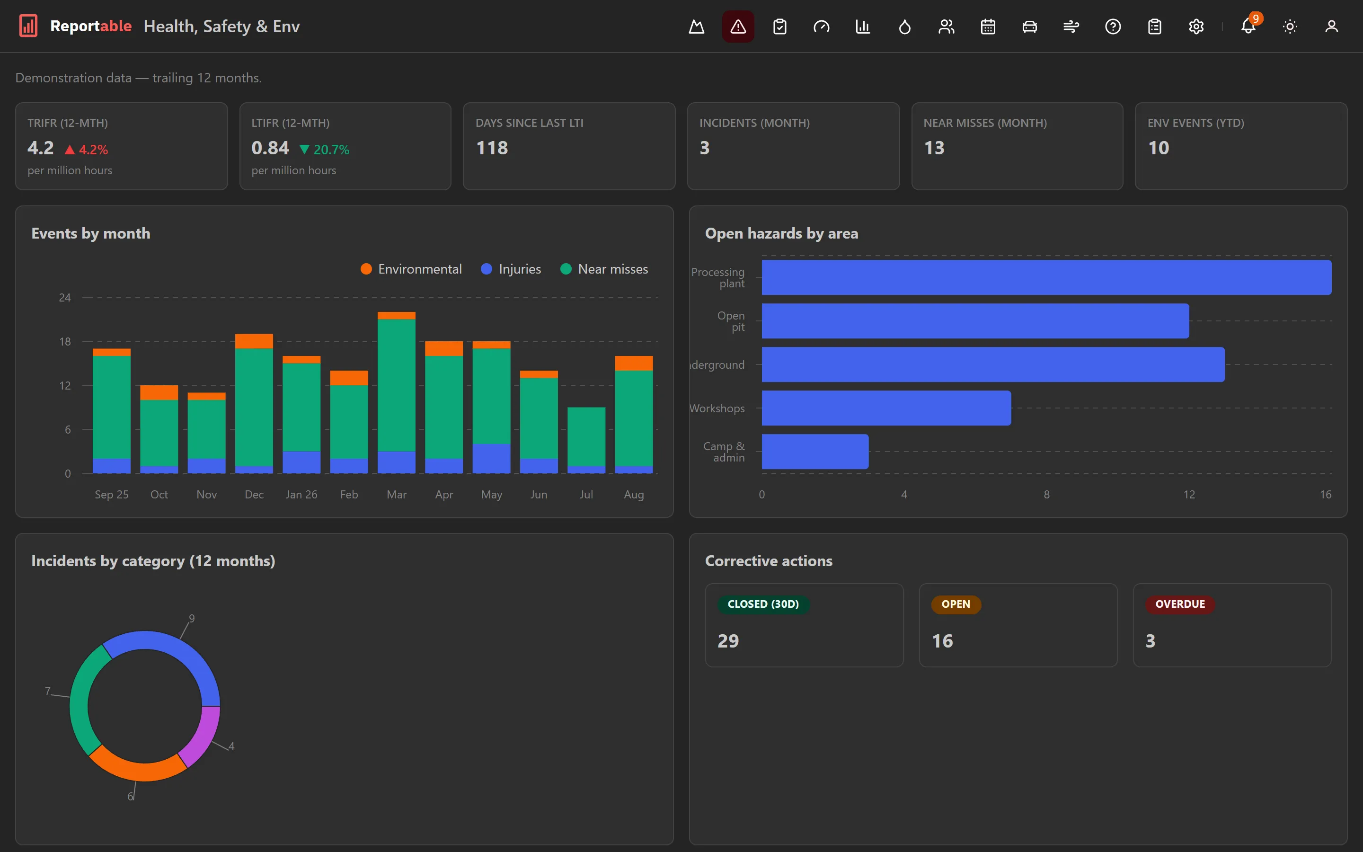The width and height of the screenshot is (1363, 852).
Task: Select the TRIFR (12-MTH) KPI card
Action: click(122, 146)
